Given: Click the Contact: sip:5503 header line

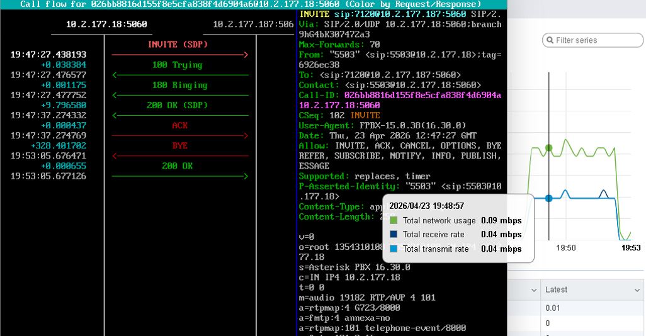Looking at the screenshot, I should (390, 85).
